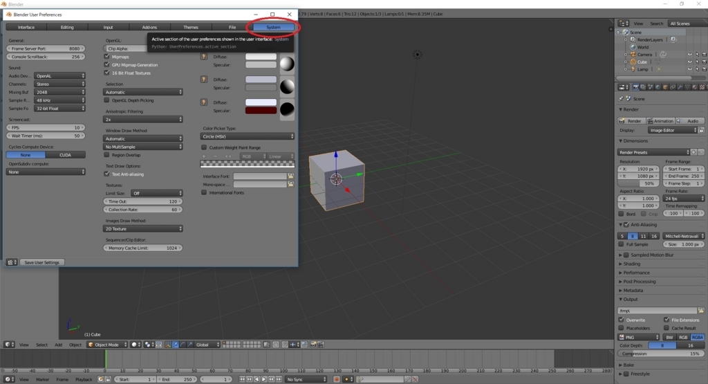708x384 pixels.
Task: Click the Audio mixdown button
Action: click(x=690, y=120)
